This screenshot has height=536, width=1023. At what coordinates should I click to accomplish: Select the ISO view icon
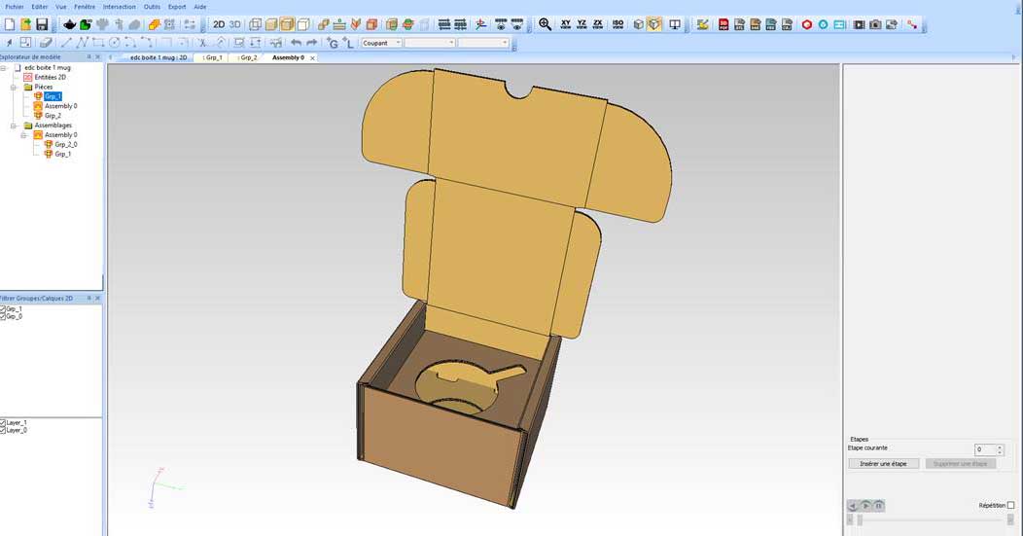pos(617,24)
